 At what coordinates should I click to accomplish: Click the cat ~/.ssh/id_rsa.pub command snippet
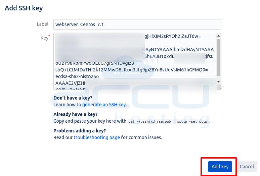point(168,121)
